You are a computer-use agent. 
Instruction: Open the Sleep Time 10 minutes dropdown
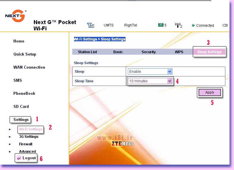(x=150, y=81)
